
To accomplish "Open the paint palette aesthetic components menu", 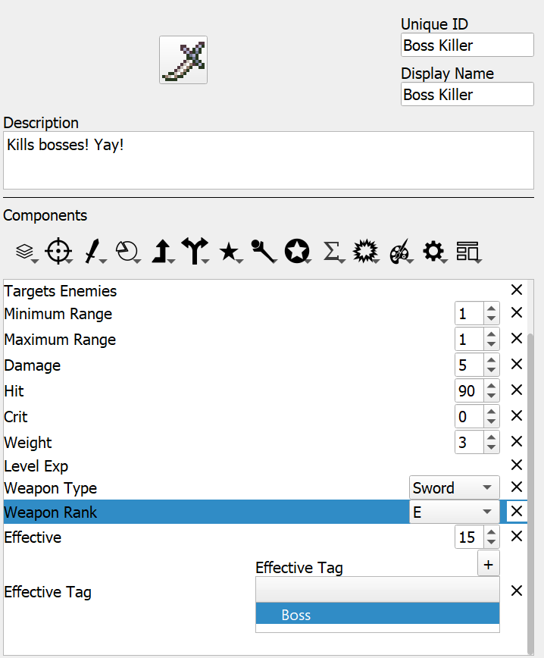I will pos(400,251).
